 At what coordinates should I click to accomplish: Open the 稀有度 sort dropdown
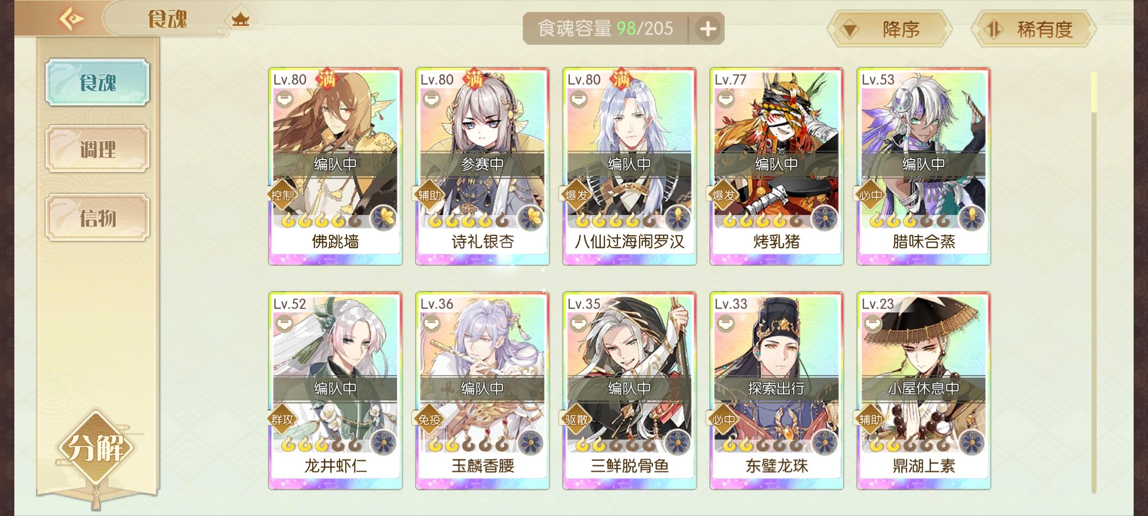tap(1034, 30)
